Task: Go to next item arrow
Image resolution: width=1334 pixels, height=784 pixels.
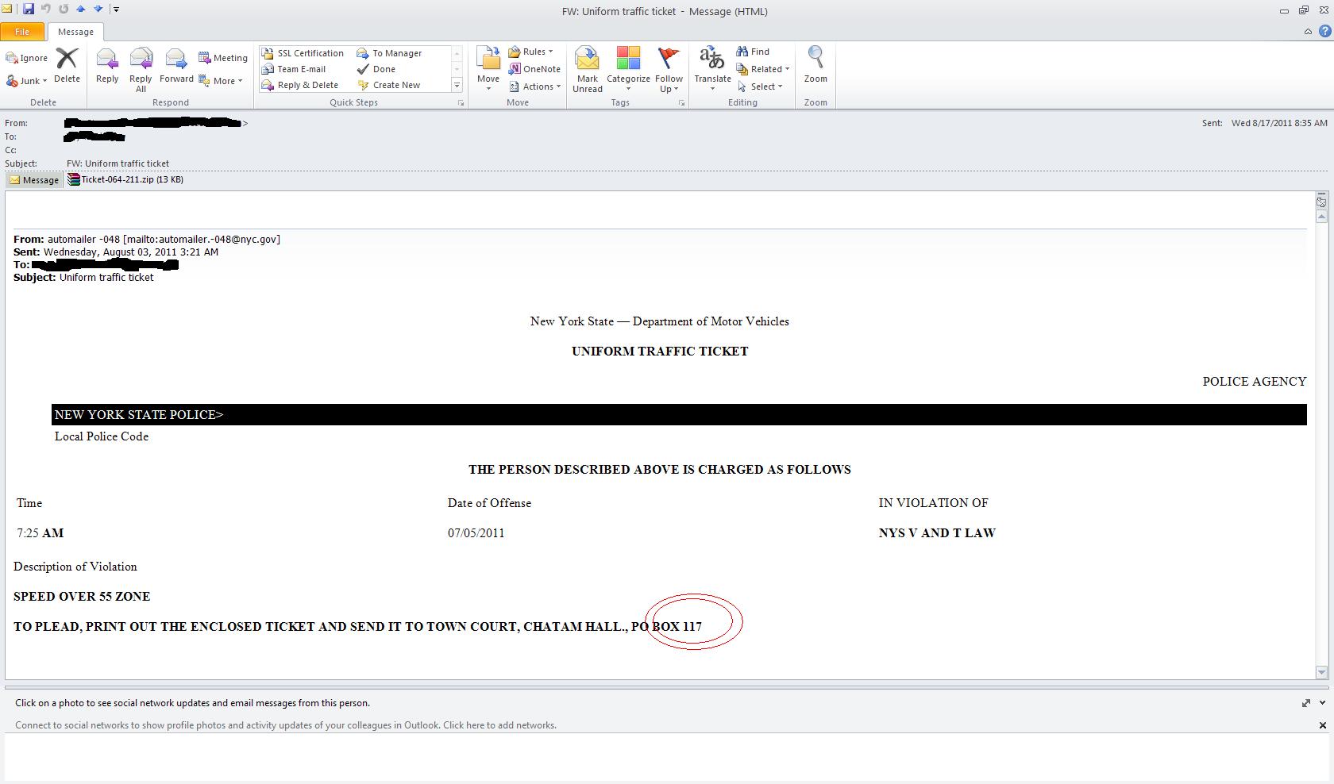Action: click(x=98, y=10)
